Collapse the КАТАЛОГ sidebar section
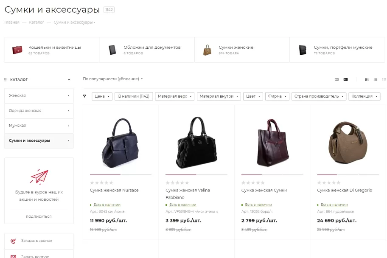 point(69,80)
